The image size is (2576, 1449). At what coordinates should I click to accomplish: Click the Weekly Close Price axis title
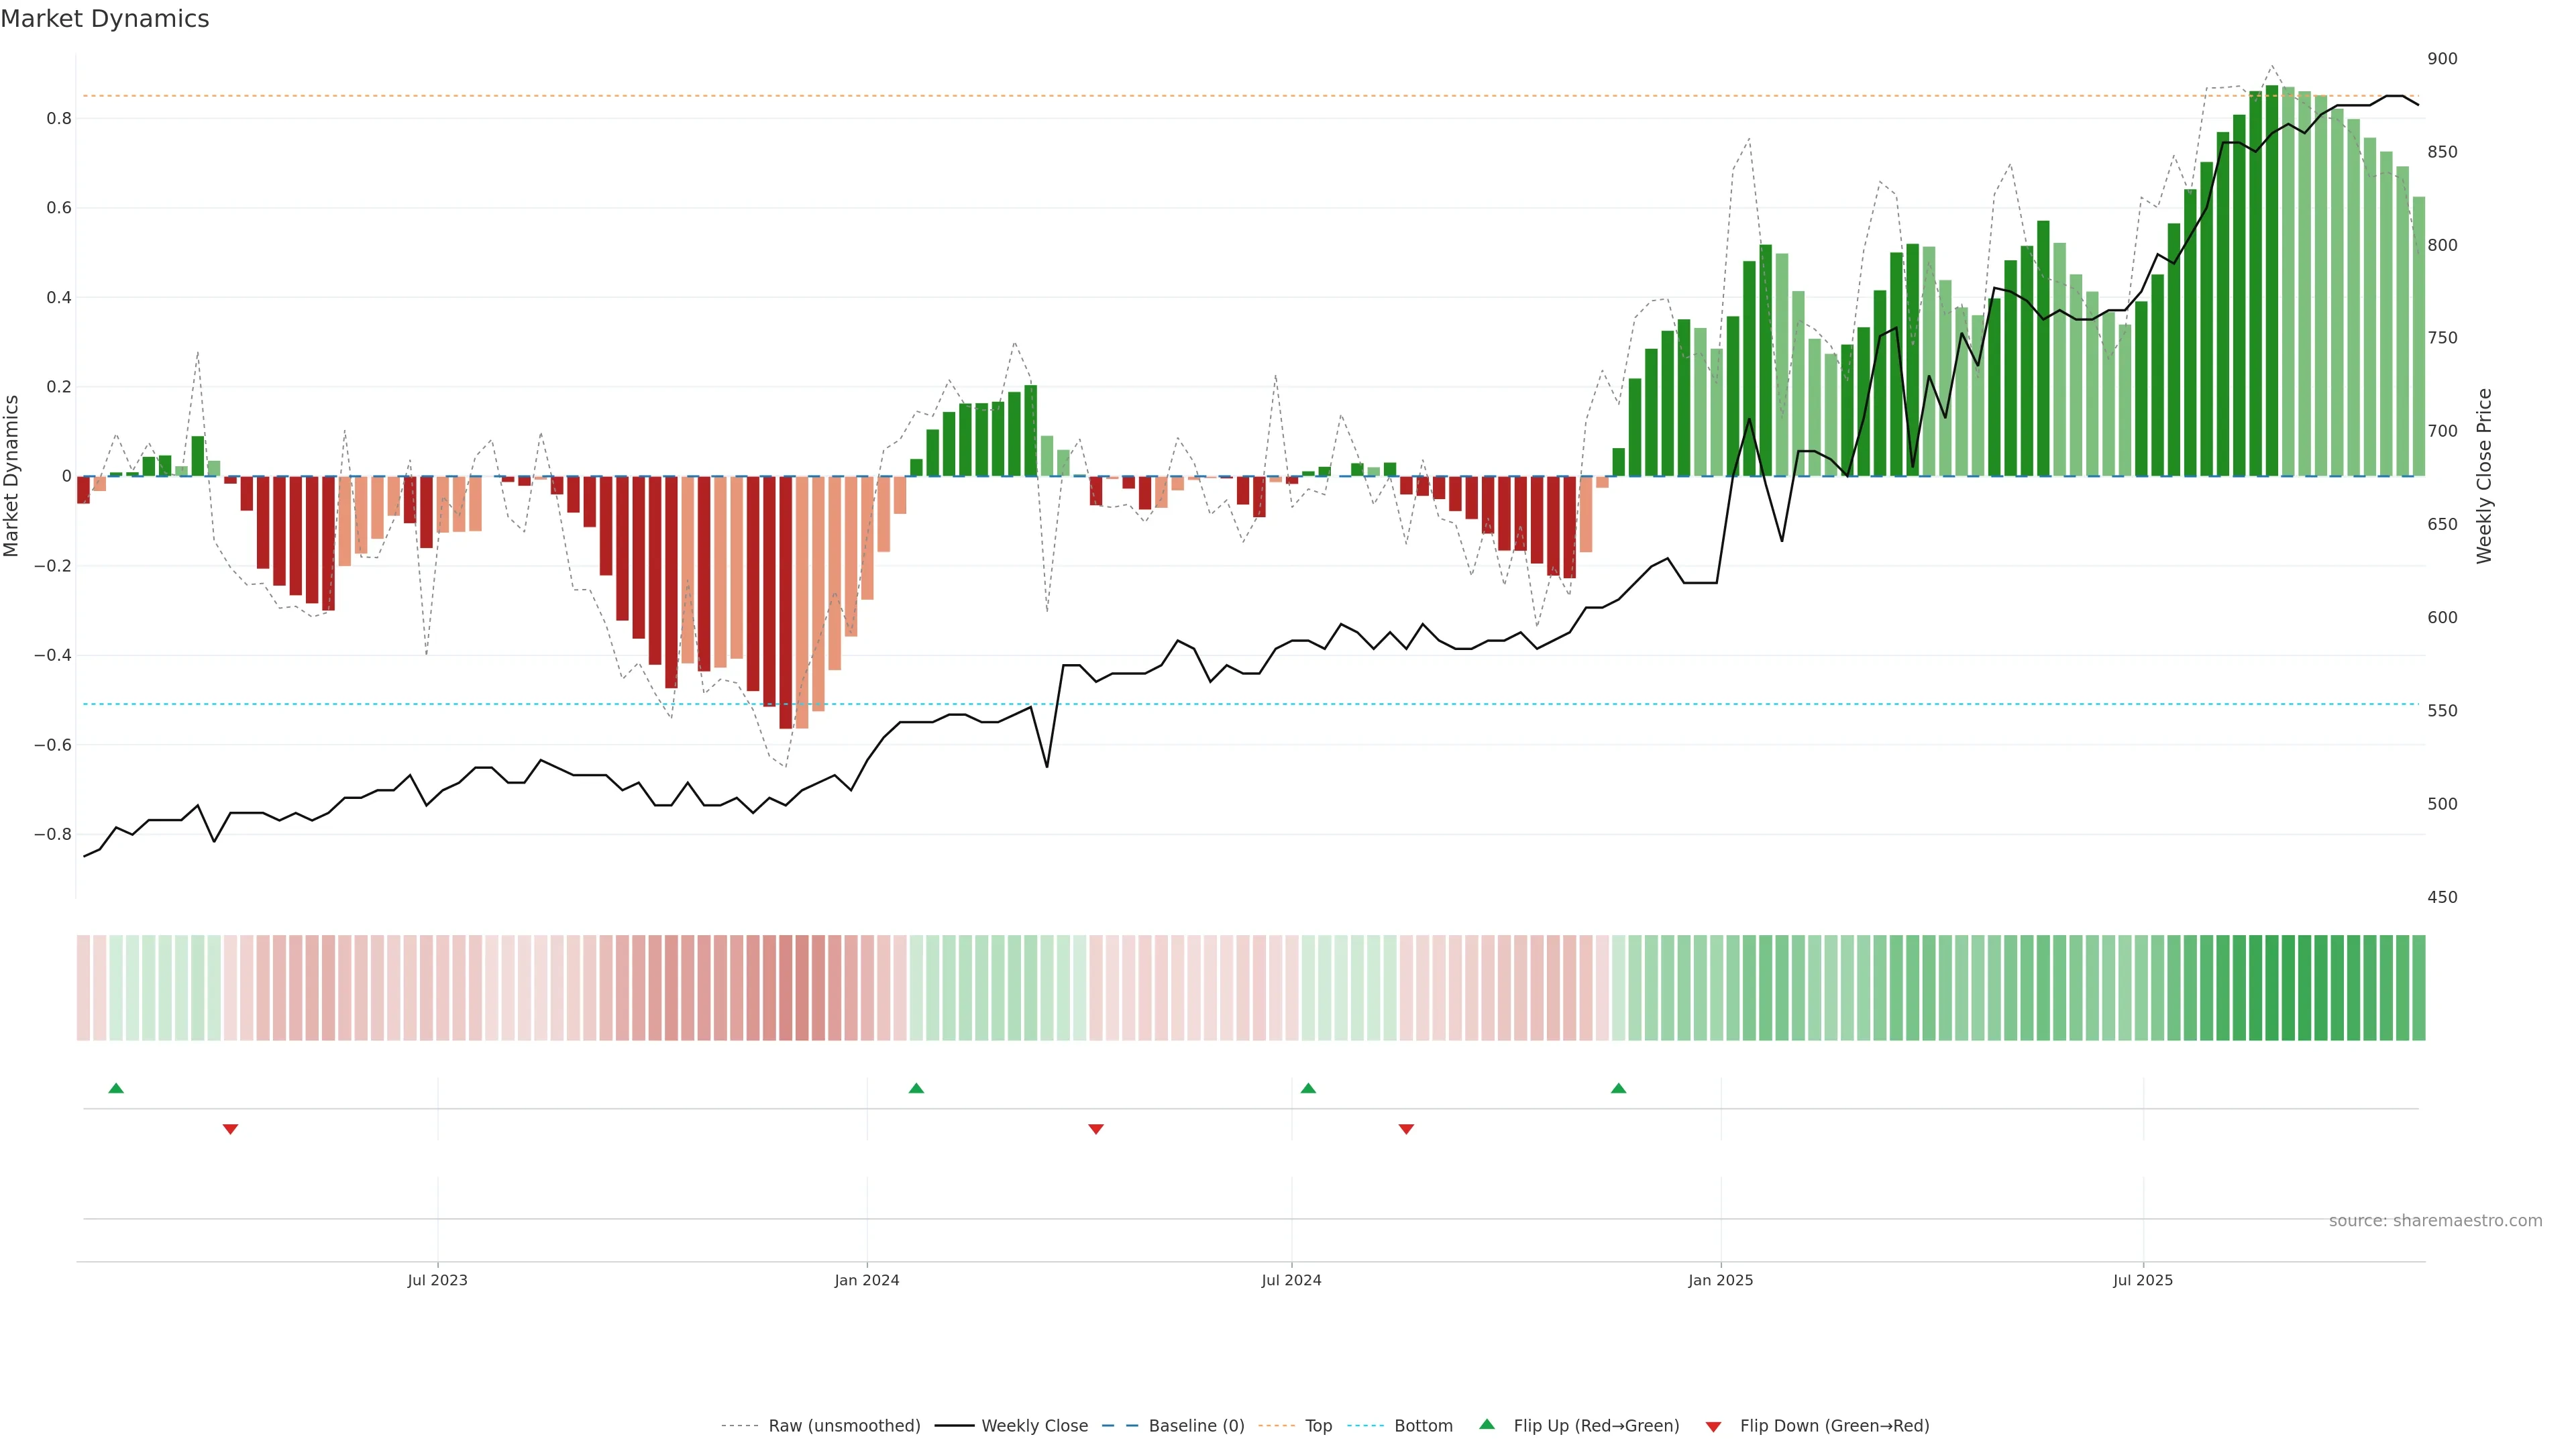[2484, 476]
